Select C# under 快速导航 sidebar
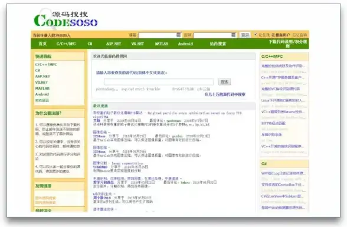This screenshot has height=227, width=347. (x=38, y=70)
